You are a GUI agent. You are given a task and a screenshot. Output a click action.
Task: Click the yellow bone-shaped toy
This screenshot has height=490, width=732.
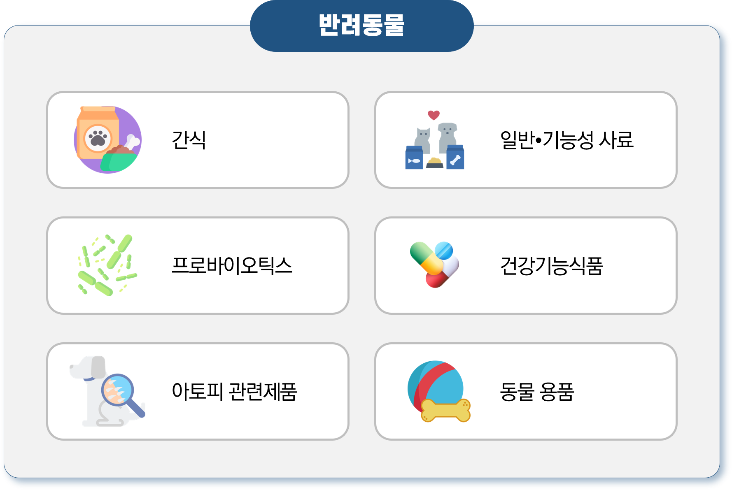[x=445, y=411]
